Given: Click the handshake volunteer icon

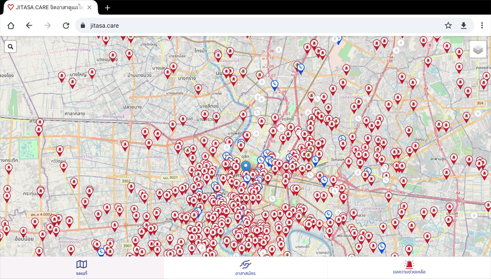Looking at the screenshot, I should click(245, 264).
